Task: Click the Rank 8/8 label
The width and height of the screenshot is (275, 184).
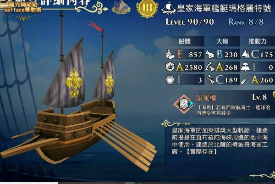Action: 246,22
